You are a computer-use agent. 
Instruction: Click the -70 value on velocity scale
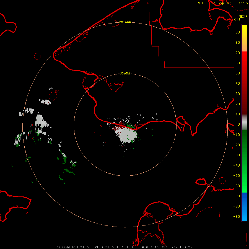pyautogui.click(x=237, y=196)
